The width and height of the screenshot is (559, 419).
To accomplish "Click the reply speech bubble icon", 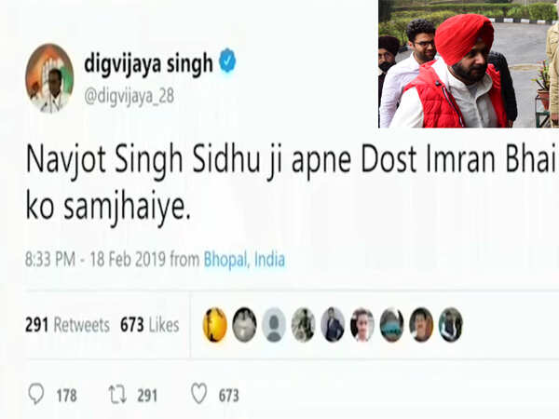I will (36, 394).
